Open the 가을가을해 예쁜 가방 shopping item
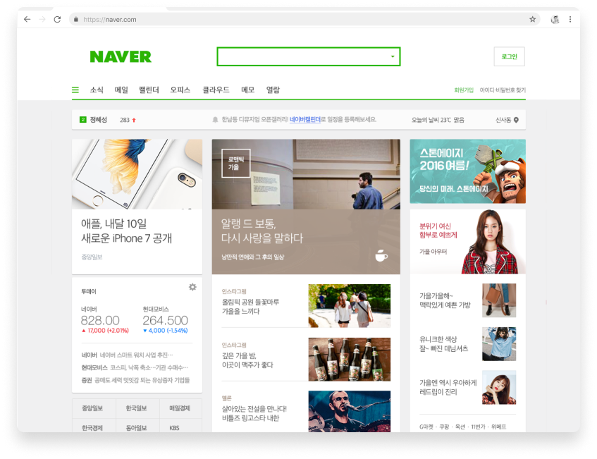The image size is (597, 459). tap(467, 300)
